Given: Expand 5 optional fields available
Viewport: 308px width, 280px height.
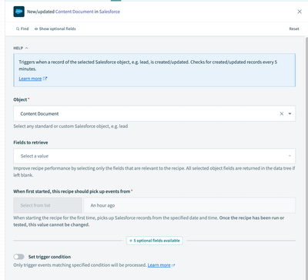Looking at the screenshot, I should point(155,241).
